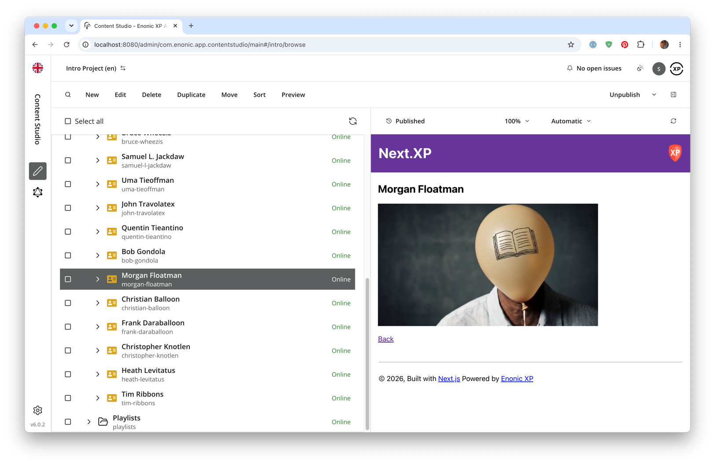Click the balloon head photo
Screen dimensions: 715x465
[x=488, y=265]
